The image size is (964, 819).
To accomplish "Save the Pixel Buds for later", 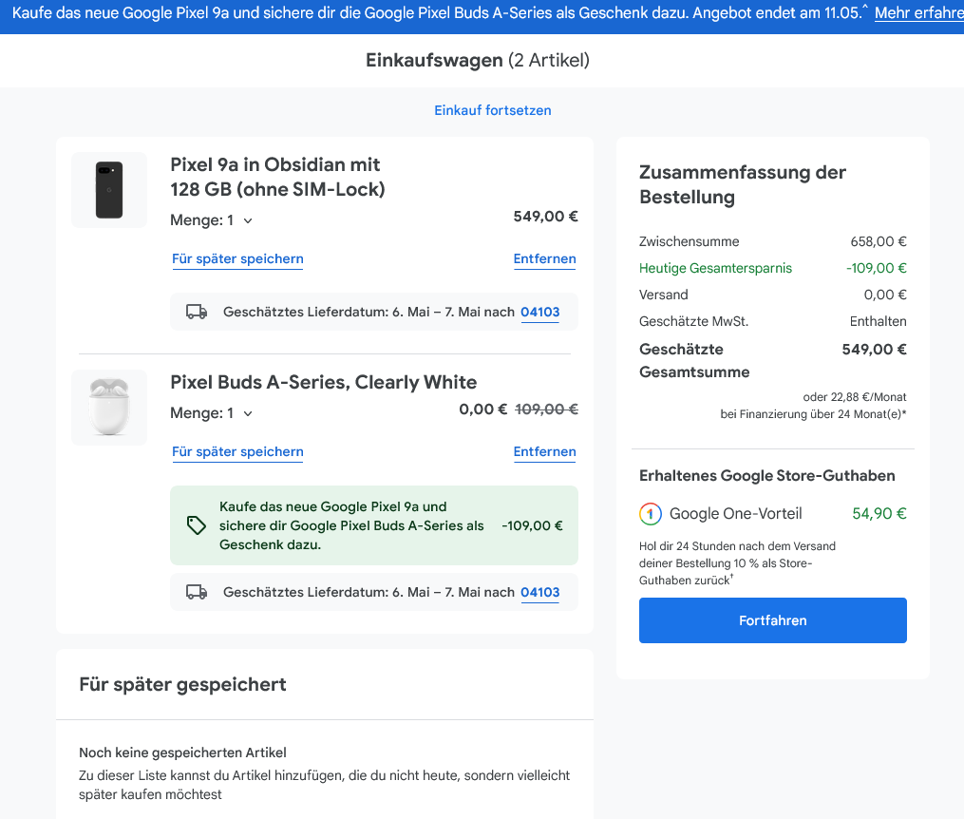I will coord(237,451).
